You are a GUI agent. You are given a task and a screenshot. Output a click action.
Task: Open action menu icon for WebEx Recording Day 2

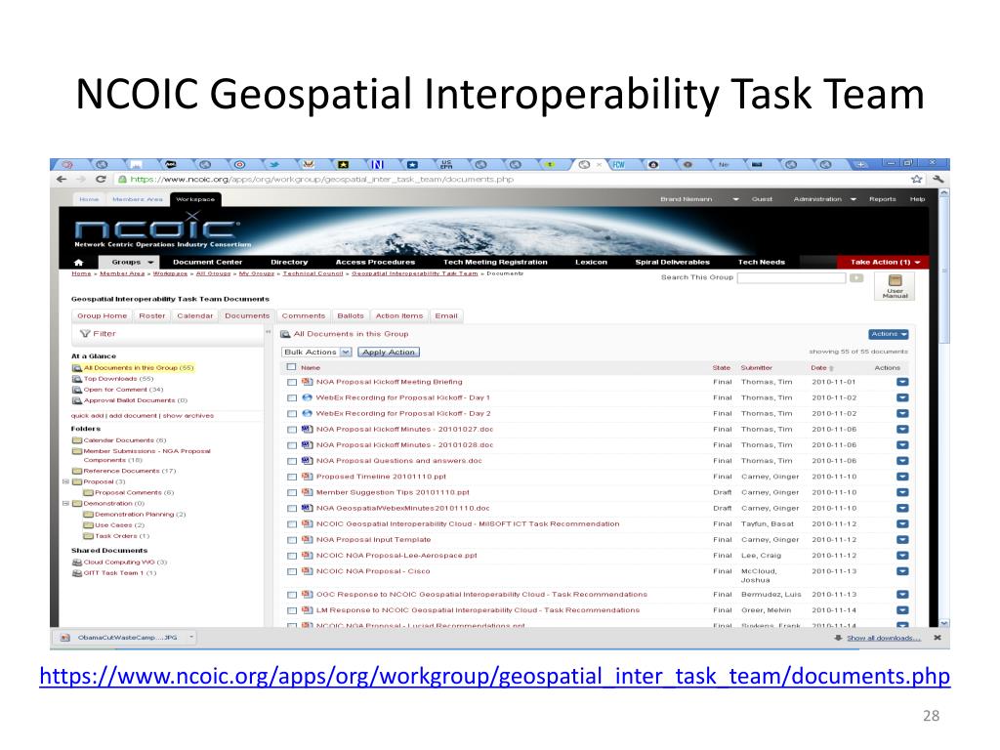tap(902, 413)
